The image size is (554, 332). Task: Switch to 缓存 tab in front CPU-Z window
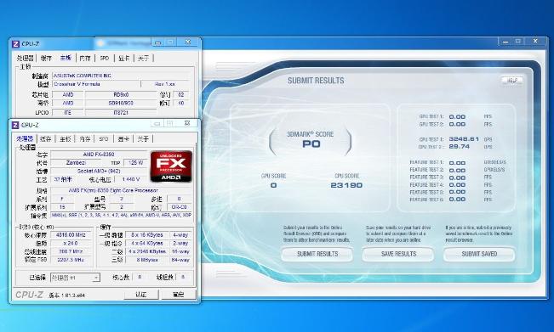(46, 139)
